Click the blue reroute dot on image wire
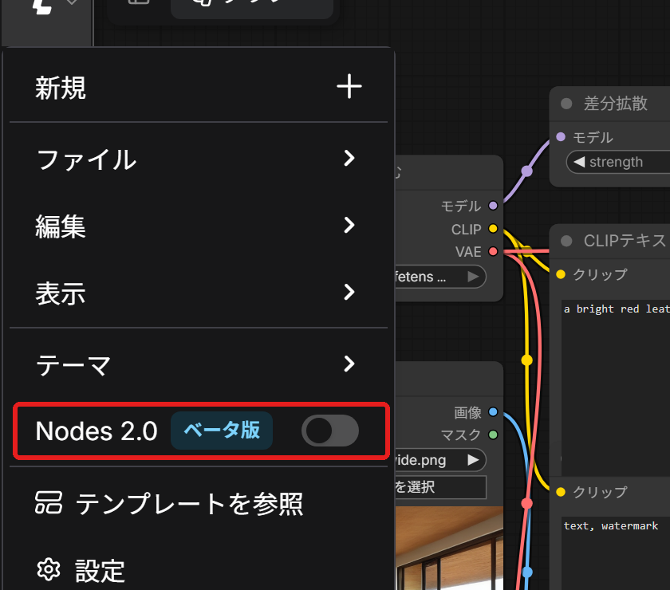The height and width of the screenshot is (590, 670). tap(527, 572)
